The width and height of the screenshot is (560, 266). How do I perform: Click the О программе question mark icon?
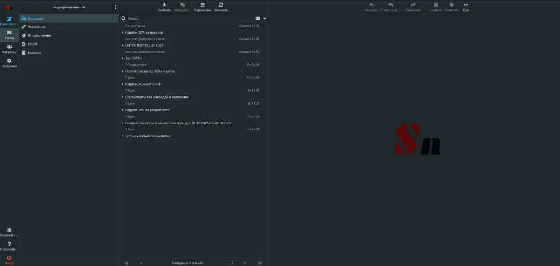[x=9, y=244]
